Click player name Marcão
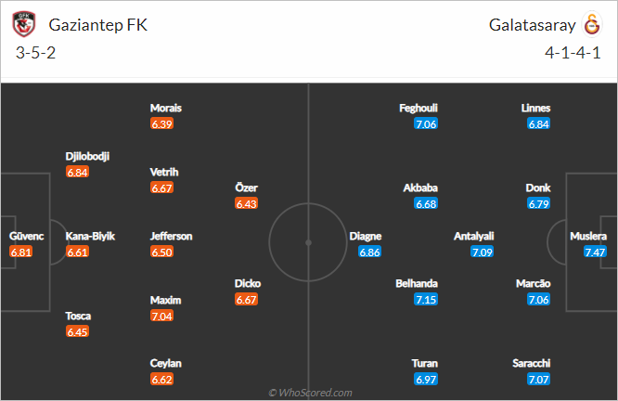The width and height of the screenshot is (618, 401). pyautogui.click(x=533, y=283)
